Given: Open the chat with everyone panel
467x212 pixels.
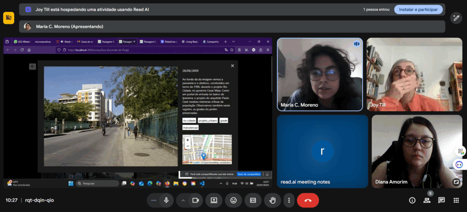Looking at the screenshot, I should coord(441,200).
